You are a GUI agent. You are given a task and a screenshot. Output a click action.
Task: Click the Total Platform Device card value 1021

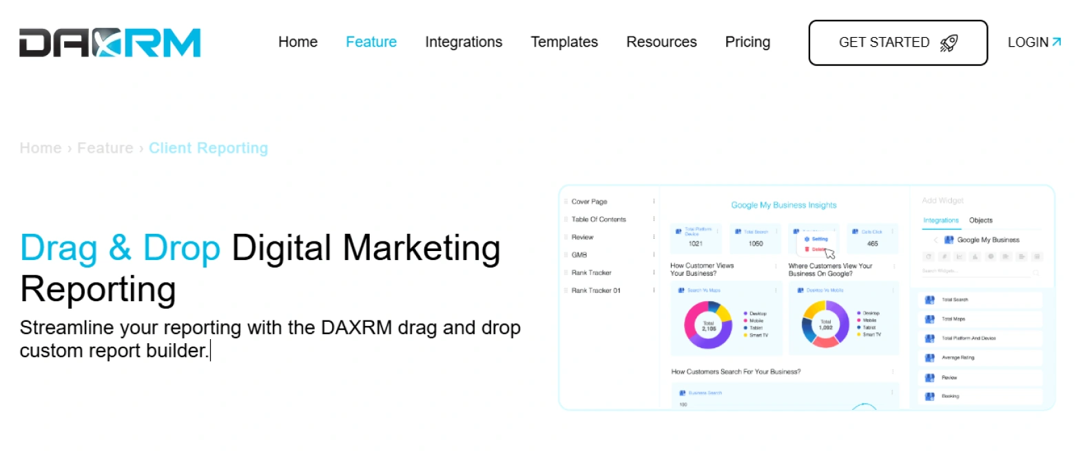coord(696,243)
